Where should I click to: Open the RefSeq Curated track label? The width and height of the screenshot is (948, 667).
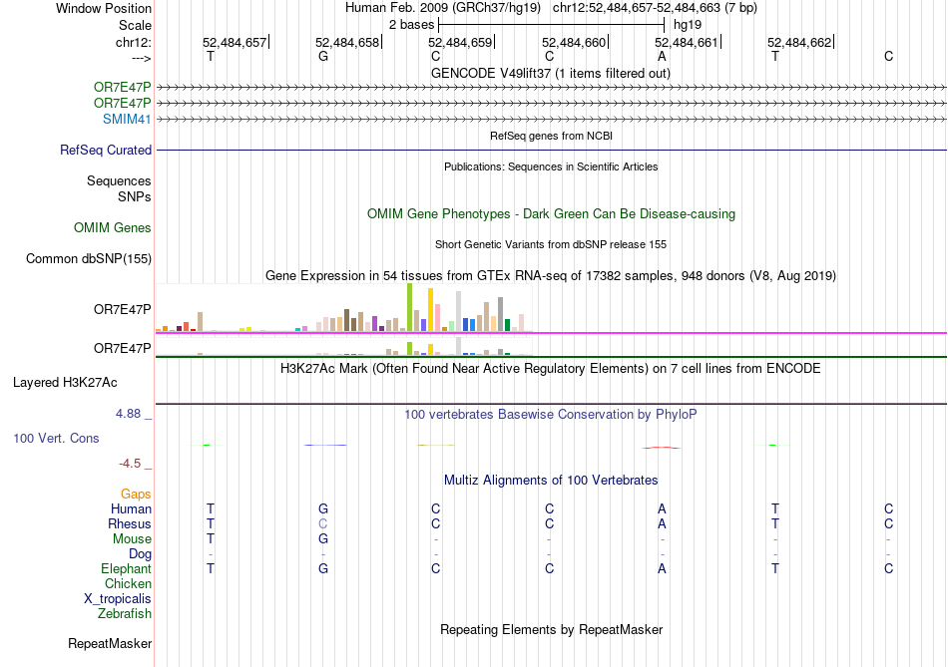[106, 150]
